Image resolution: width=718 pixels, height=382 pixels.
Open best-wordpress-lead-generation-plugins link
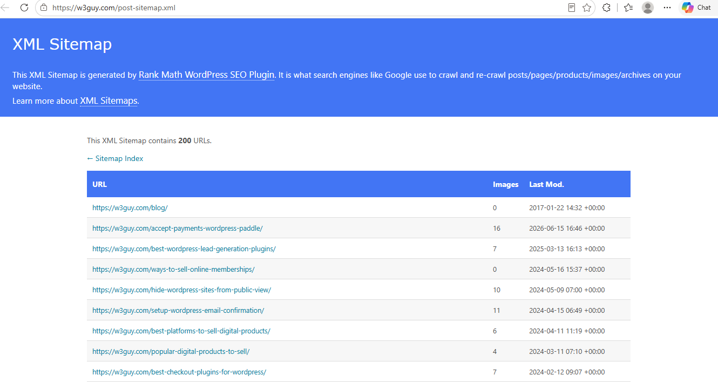[x=184, y=249]
